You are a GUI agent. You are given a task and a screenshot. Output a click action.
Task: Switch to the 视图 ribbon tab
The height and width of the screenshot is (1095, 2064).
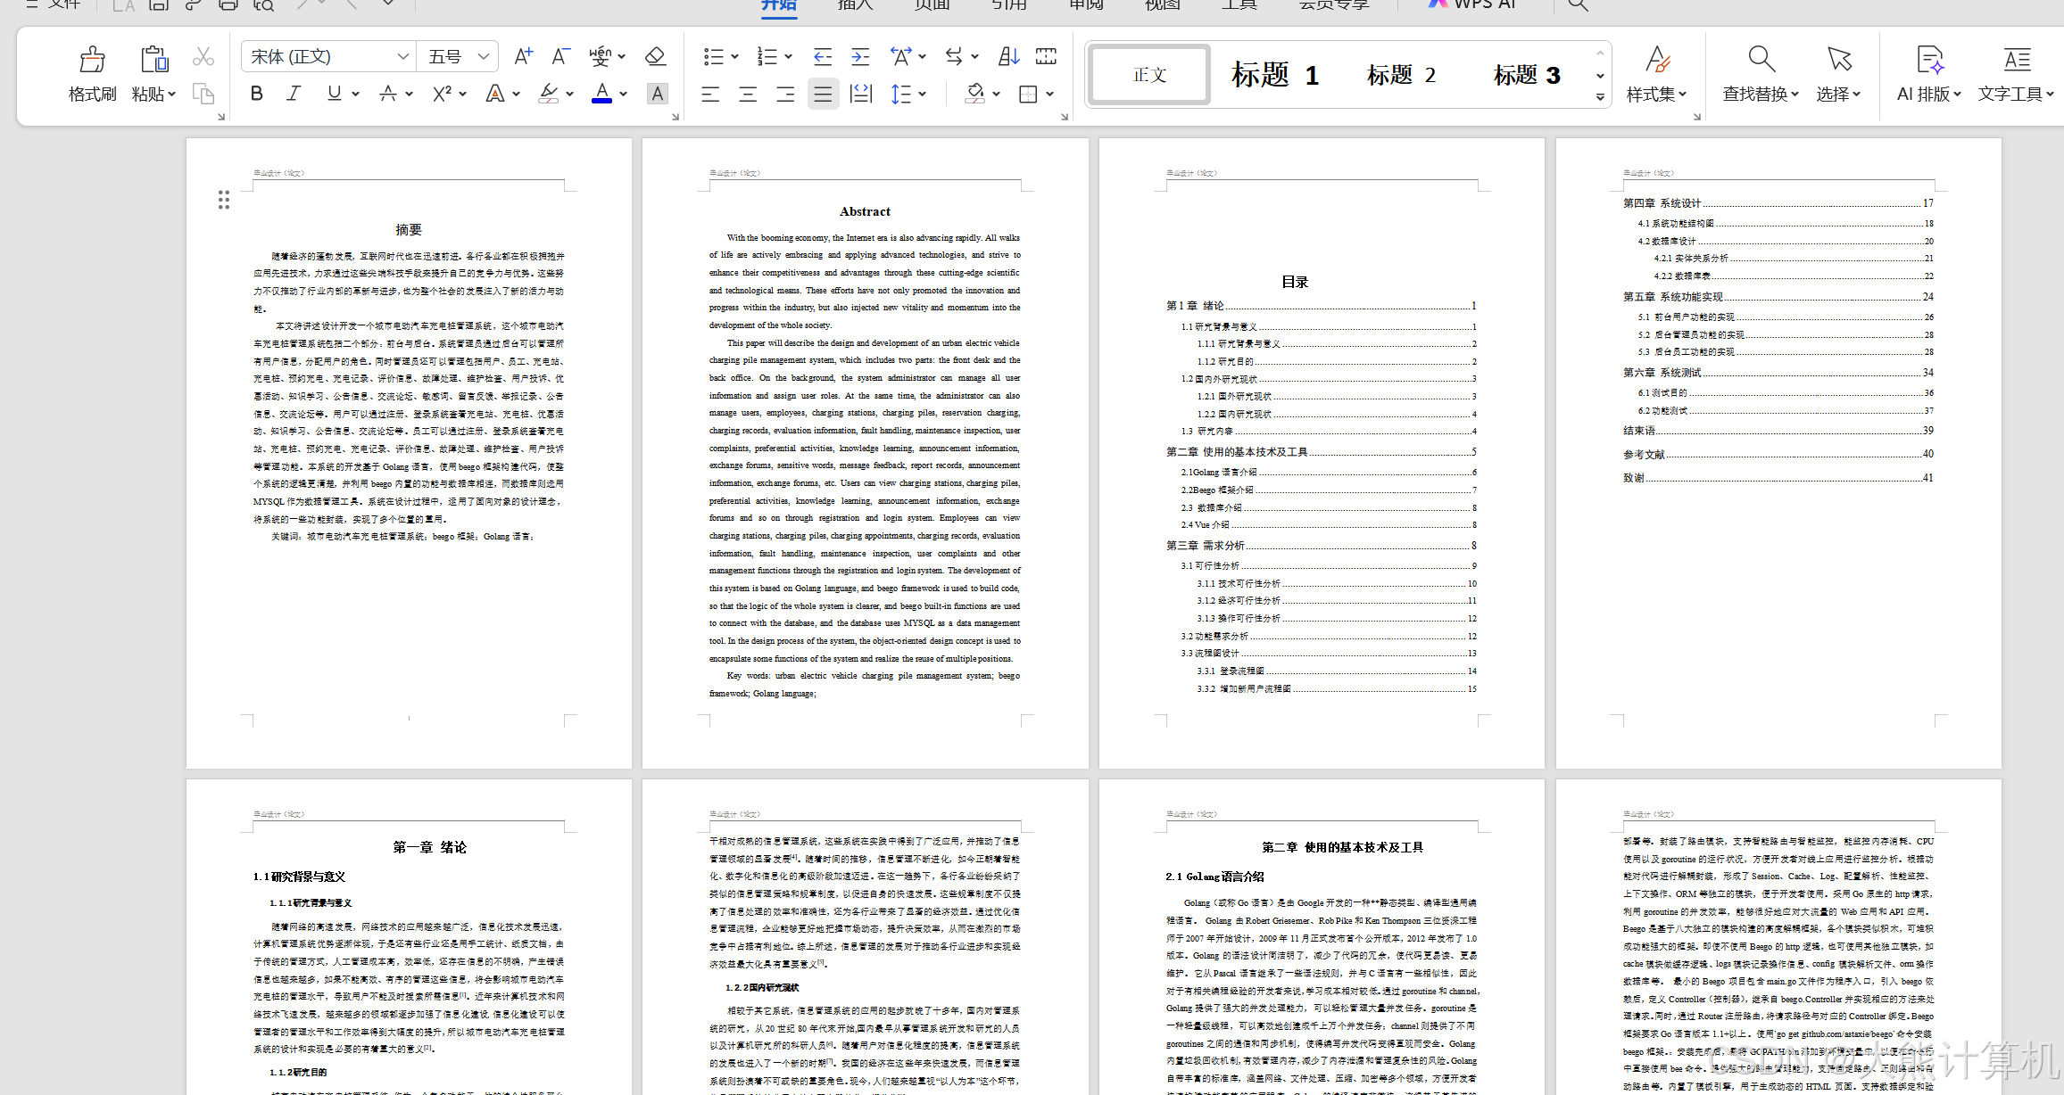pos(1162,5)
